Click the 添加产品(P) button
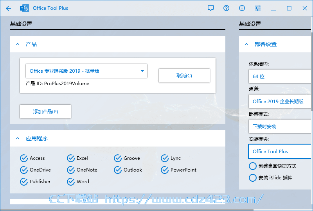The image size is (313, 211). tap(45, 111)
